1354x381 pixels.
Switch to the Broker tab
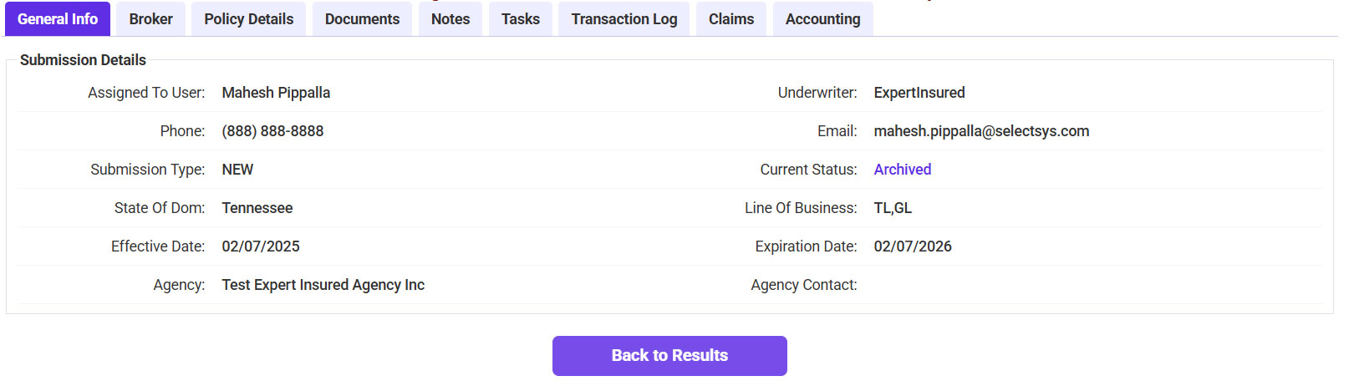[x=150, y=19]
